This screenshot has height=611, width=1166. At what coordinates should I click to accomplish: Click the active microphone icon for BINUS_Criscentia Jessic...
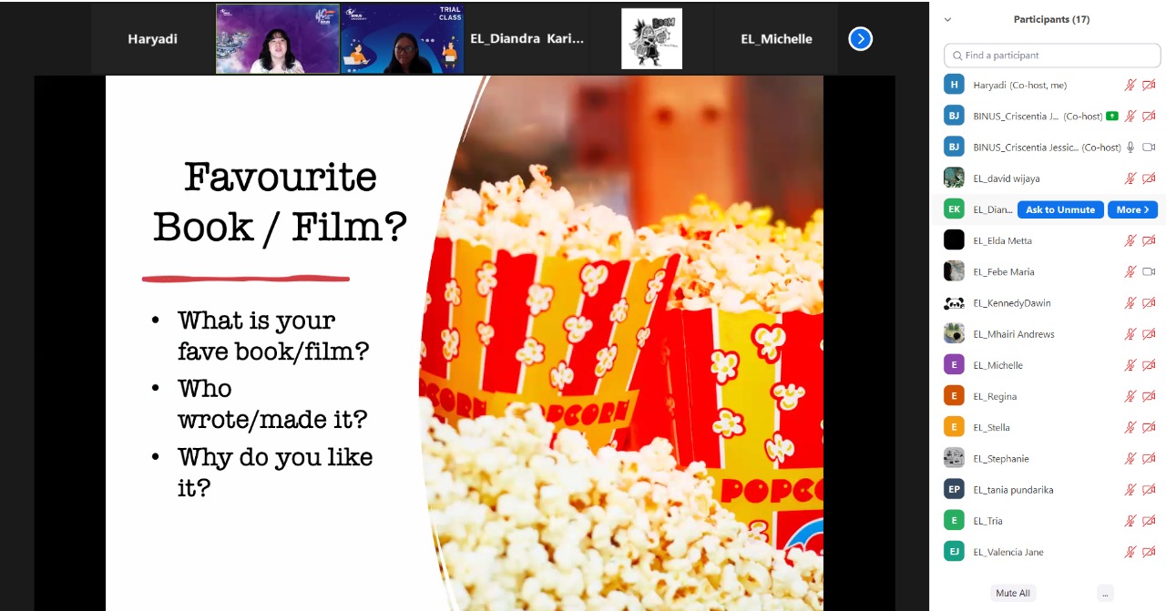1130,148
